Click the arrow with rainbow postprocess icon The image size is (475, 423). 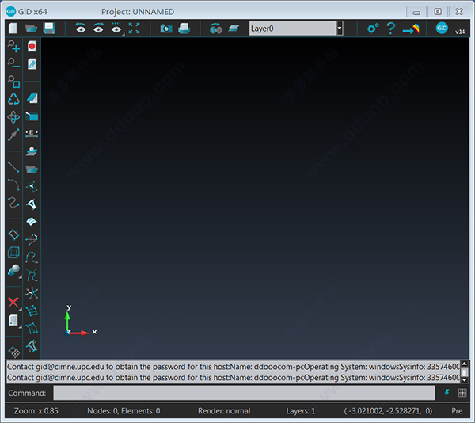tap(411, 29)
